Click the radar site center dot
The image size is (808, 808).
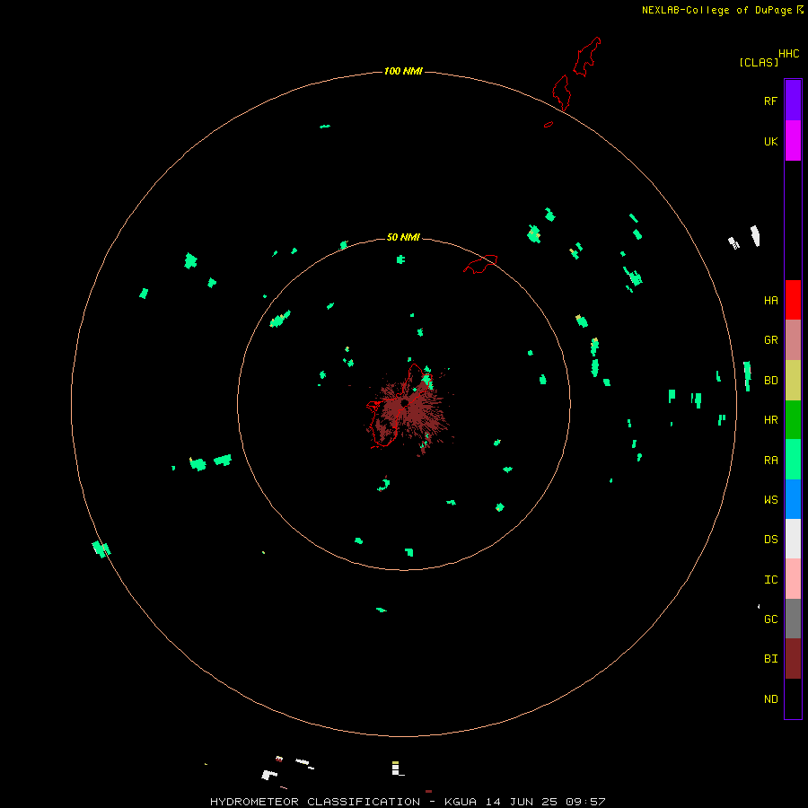(405, 403)
